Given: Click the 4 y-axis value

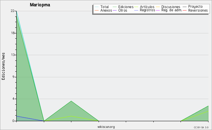Looking at the screenshot, I should click(x=13, y=99).
